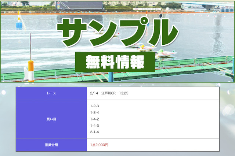Image resolution: width=235 pixels, height=156 pixels.
Task: Click the bet combination 2-1-4
Action: (x=95, y=132)
